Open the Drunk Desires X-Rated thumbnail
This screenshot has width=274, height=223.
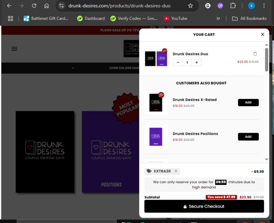[x=156, y=102]
